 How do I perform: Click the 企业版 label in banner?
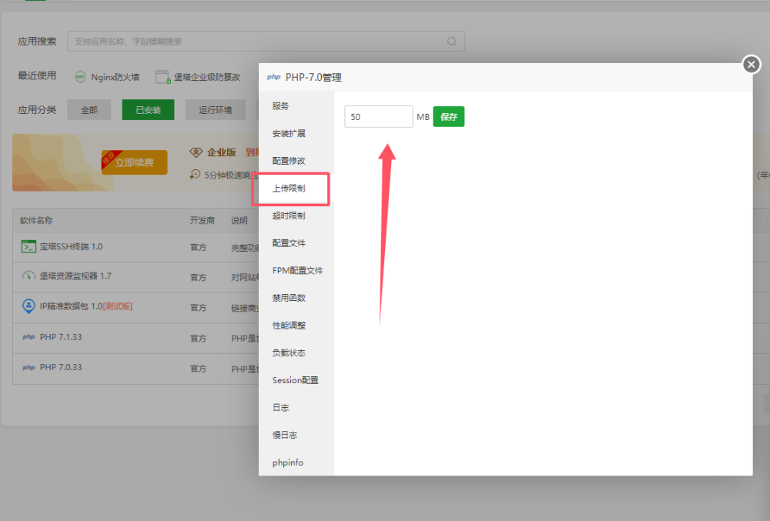click(222, 152)
